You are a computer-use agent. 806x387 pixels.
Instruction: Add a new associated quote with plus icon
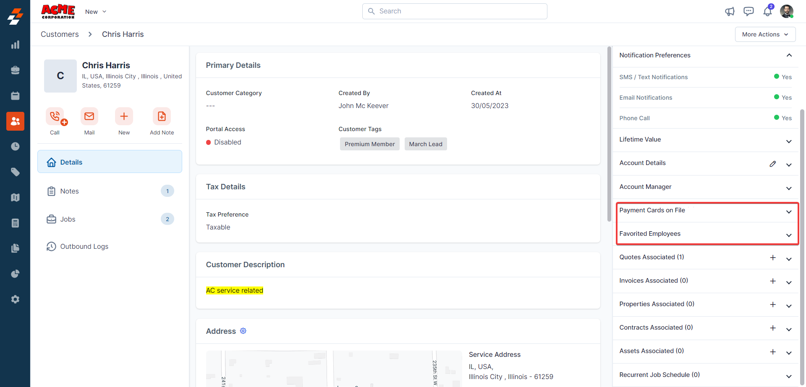pos(773,258)
